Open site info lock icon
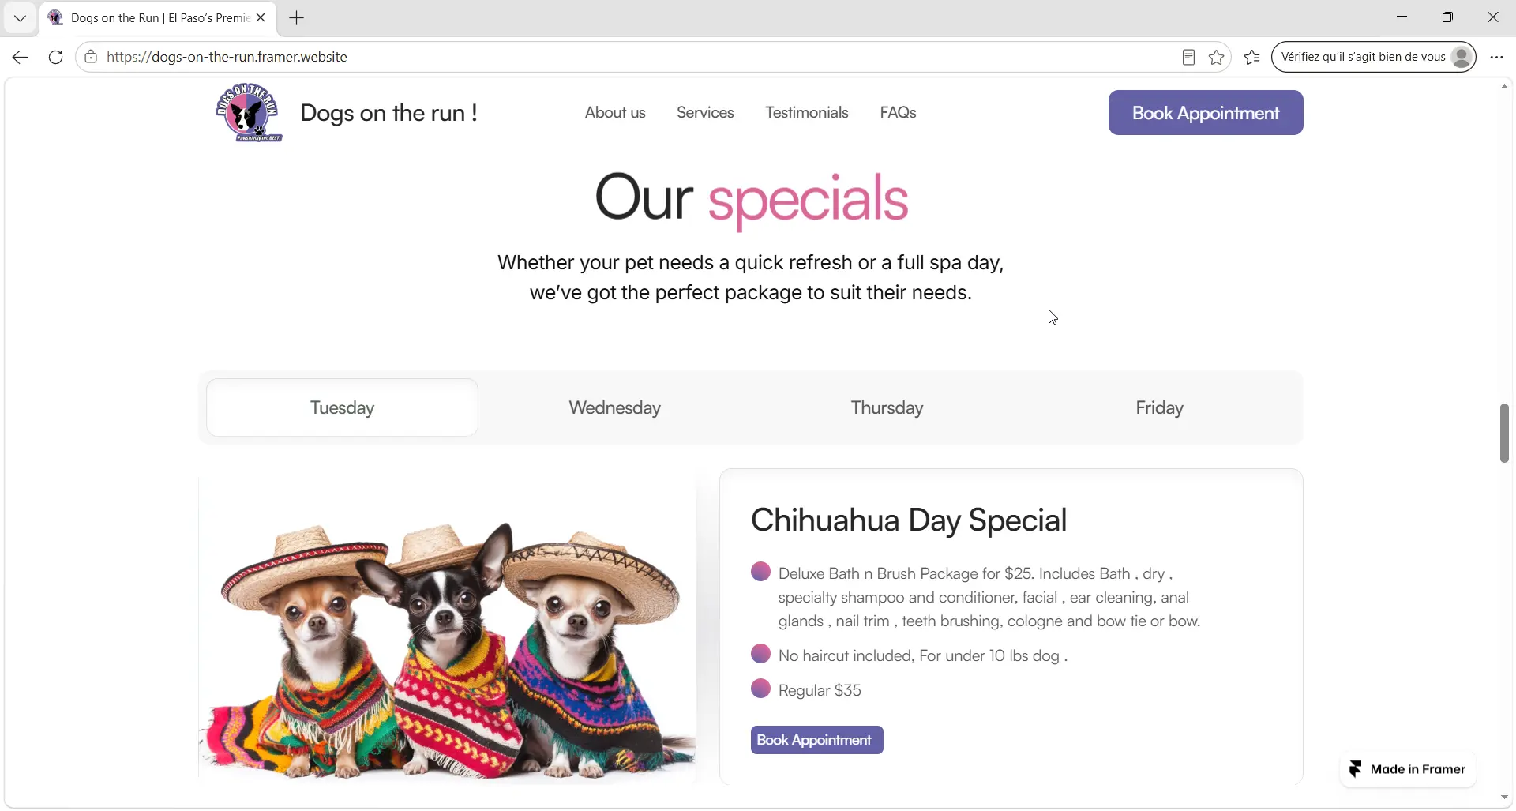The height and width of the screenshot is (811, 1516). pos(91,57)
